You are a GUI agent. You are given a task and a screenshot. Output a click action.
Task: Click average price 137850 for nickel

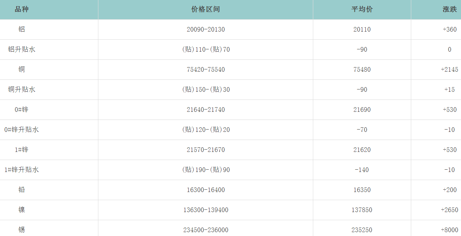pos(362,210)
